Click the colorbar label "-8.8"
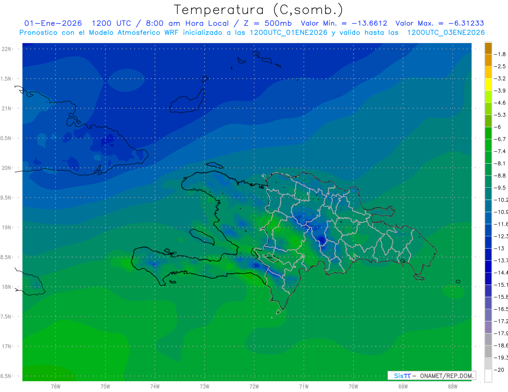The width and height of the screenshot is (508, 392). (x=501, y=175)
